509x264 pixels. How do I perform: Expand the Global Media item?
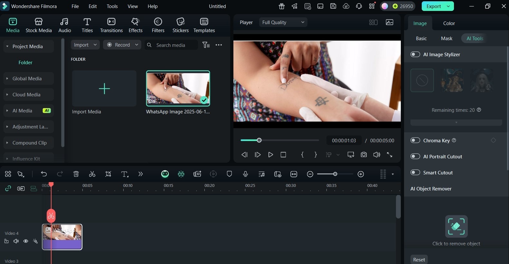point(7,79)
